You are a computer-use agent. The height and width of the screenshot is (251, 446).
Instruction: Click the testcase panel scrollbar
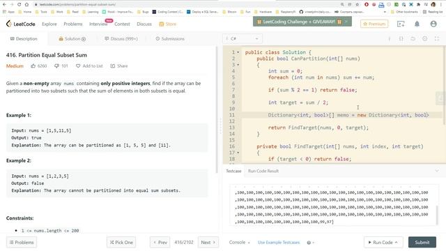pos(437,215)
